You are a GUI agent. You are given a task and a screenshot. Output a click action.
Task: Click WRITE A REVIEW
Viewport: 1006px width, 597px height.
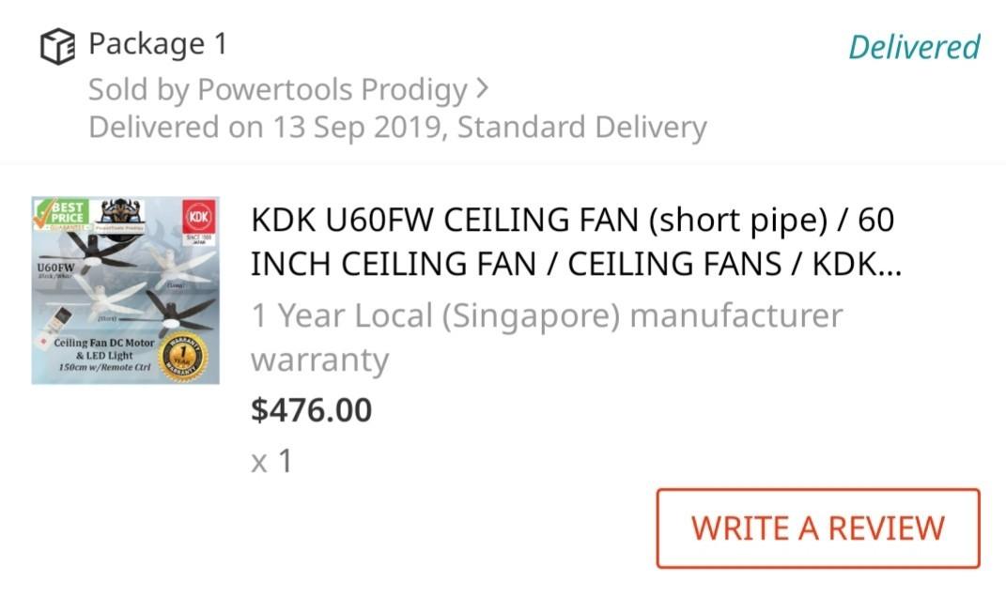coord(817,527)
